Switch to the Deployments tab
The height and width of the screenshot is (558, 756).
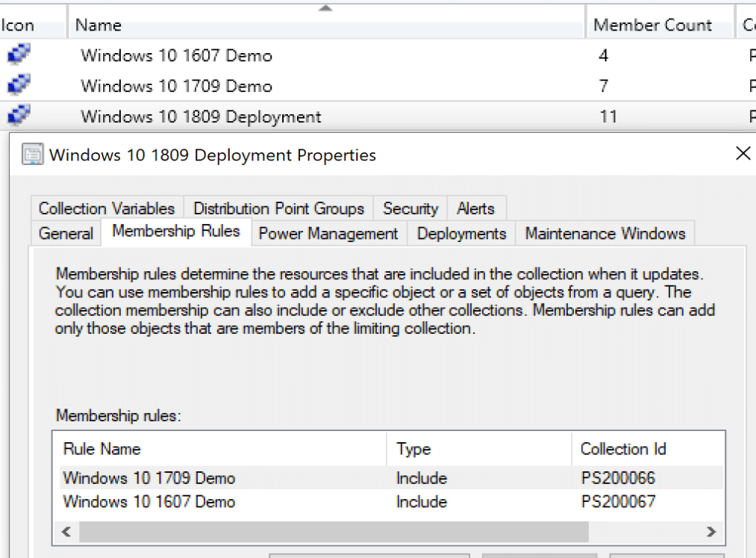point(461,233)
